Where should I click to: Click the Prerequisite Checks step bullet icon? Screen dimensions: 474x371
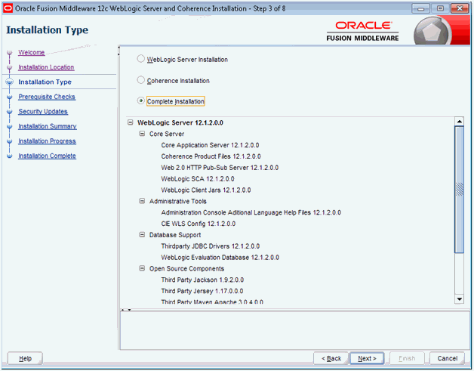(9, 97)
